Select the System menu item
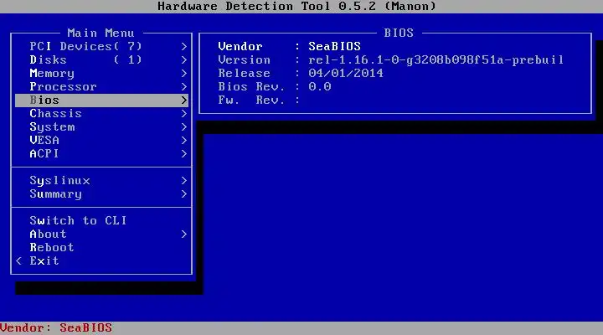 click(x=101, y=127)
